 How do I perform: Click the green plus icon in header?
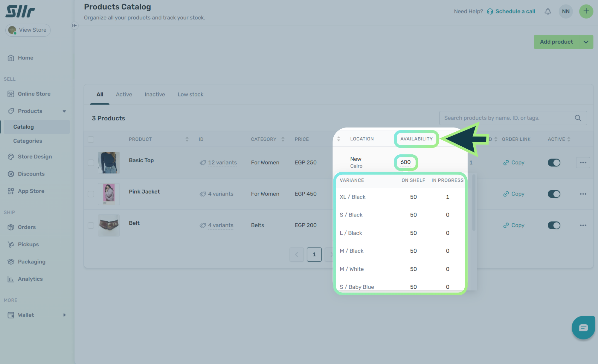[586, 11]
